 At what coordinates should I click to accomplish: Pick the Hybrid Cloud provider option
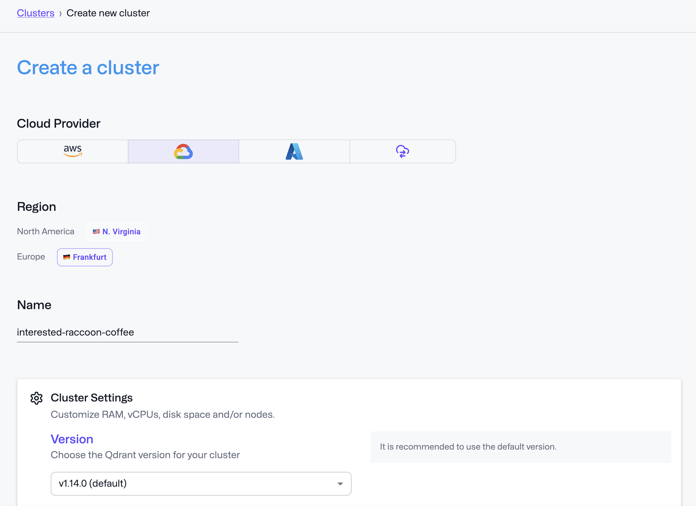(402, 151)
